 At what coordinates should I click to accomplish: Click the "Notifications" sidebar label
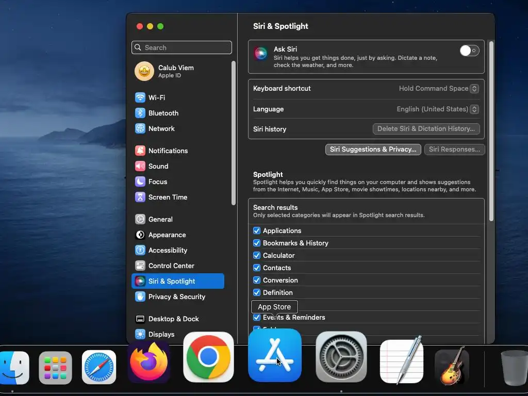pyautogui.click(x=168, y=151)
